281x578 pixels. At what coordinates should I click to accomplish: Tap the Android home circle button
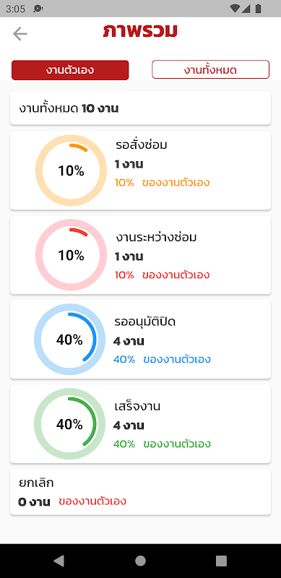click(x=140, y=561)
